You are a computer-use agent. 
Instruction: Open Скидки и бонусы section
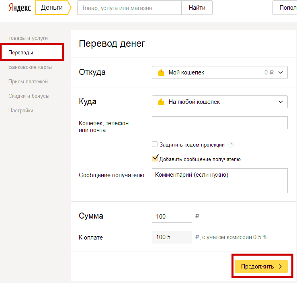click(29, 96)
